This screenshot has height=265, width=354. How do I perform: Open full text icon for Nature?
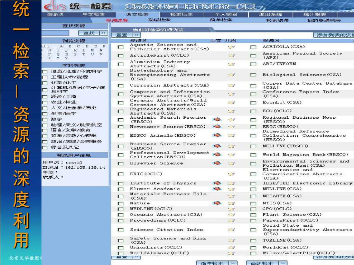(x=217, y=203)
